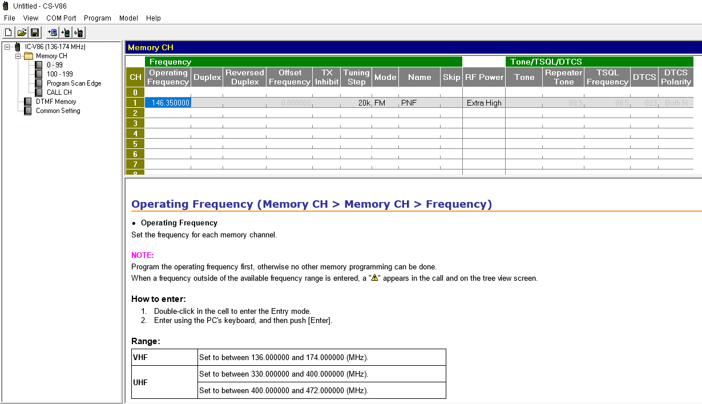Select channel row header 1

point(135,103)
